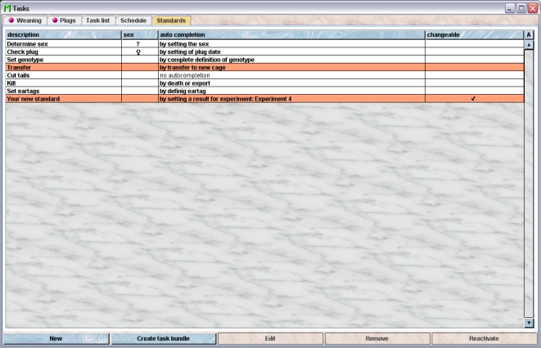Click the red dot icon on Plugs tab

pos(55,20)
